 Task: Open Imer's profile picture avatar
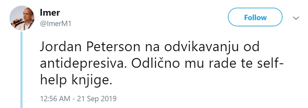pyautogui.click(x=22, y=18)
